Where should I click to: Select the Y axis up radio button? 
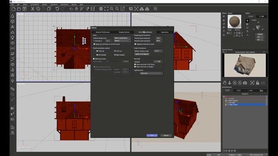coord(97,51)
